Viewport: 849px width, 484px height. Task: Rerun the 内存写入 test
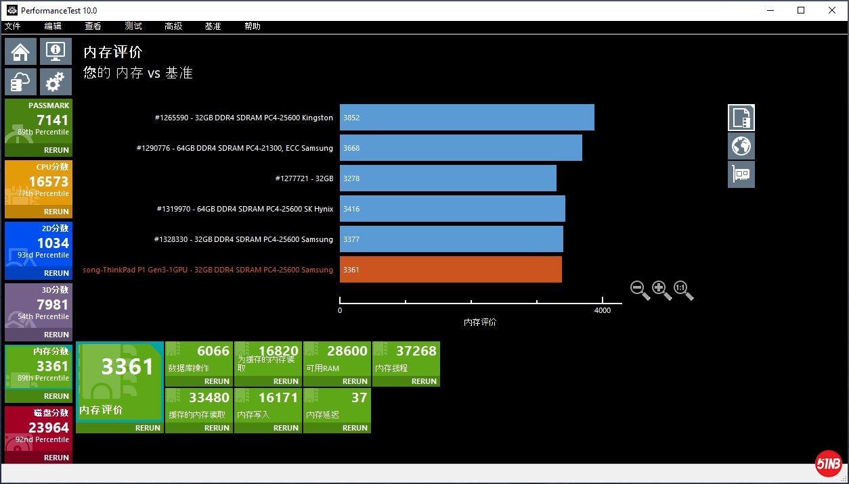coord(286,428)
